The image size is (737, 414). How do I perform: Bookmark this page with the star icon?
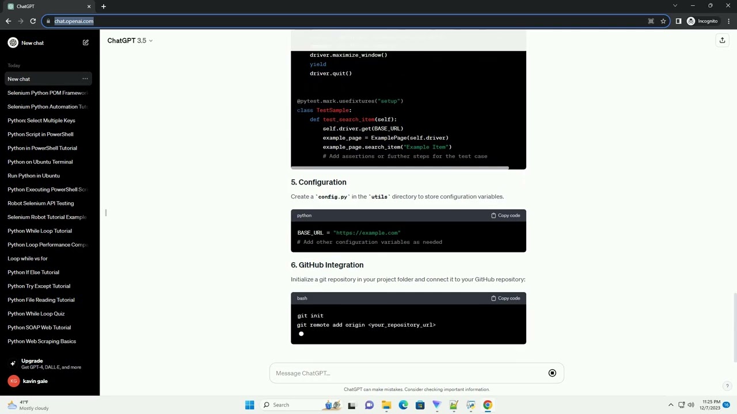pos(663,21)
